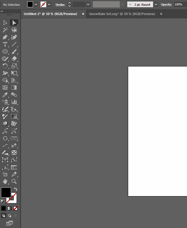Choose the Eraser tool

(x=14, y=59)
